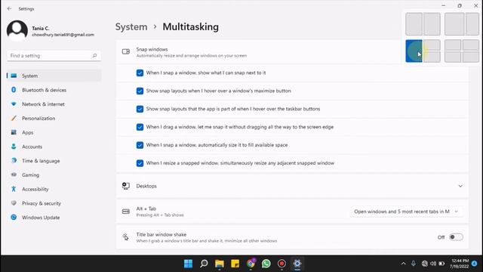This screenshot has height=272, width=483.
Task: Open Tania C. profile avatar
Action: (x=17, y=30)
